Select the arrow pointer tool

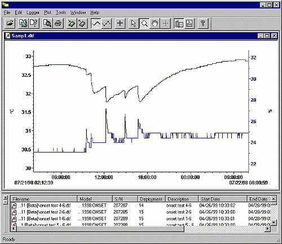pos(134,23)
